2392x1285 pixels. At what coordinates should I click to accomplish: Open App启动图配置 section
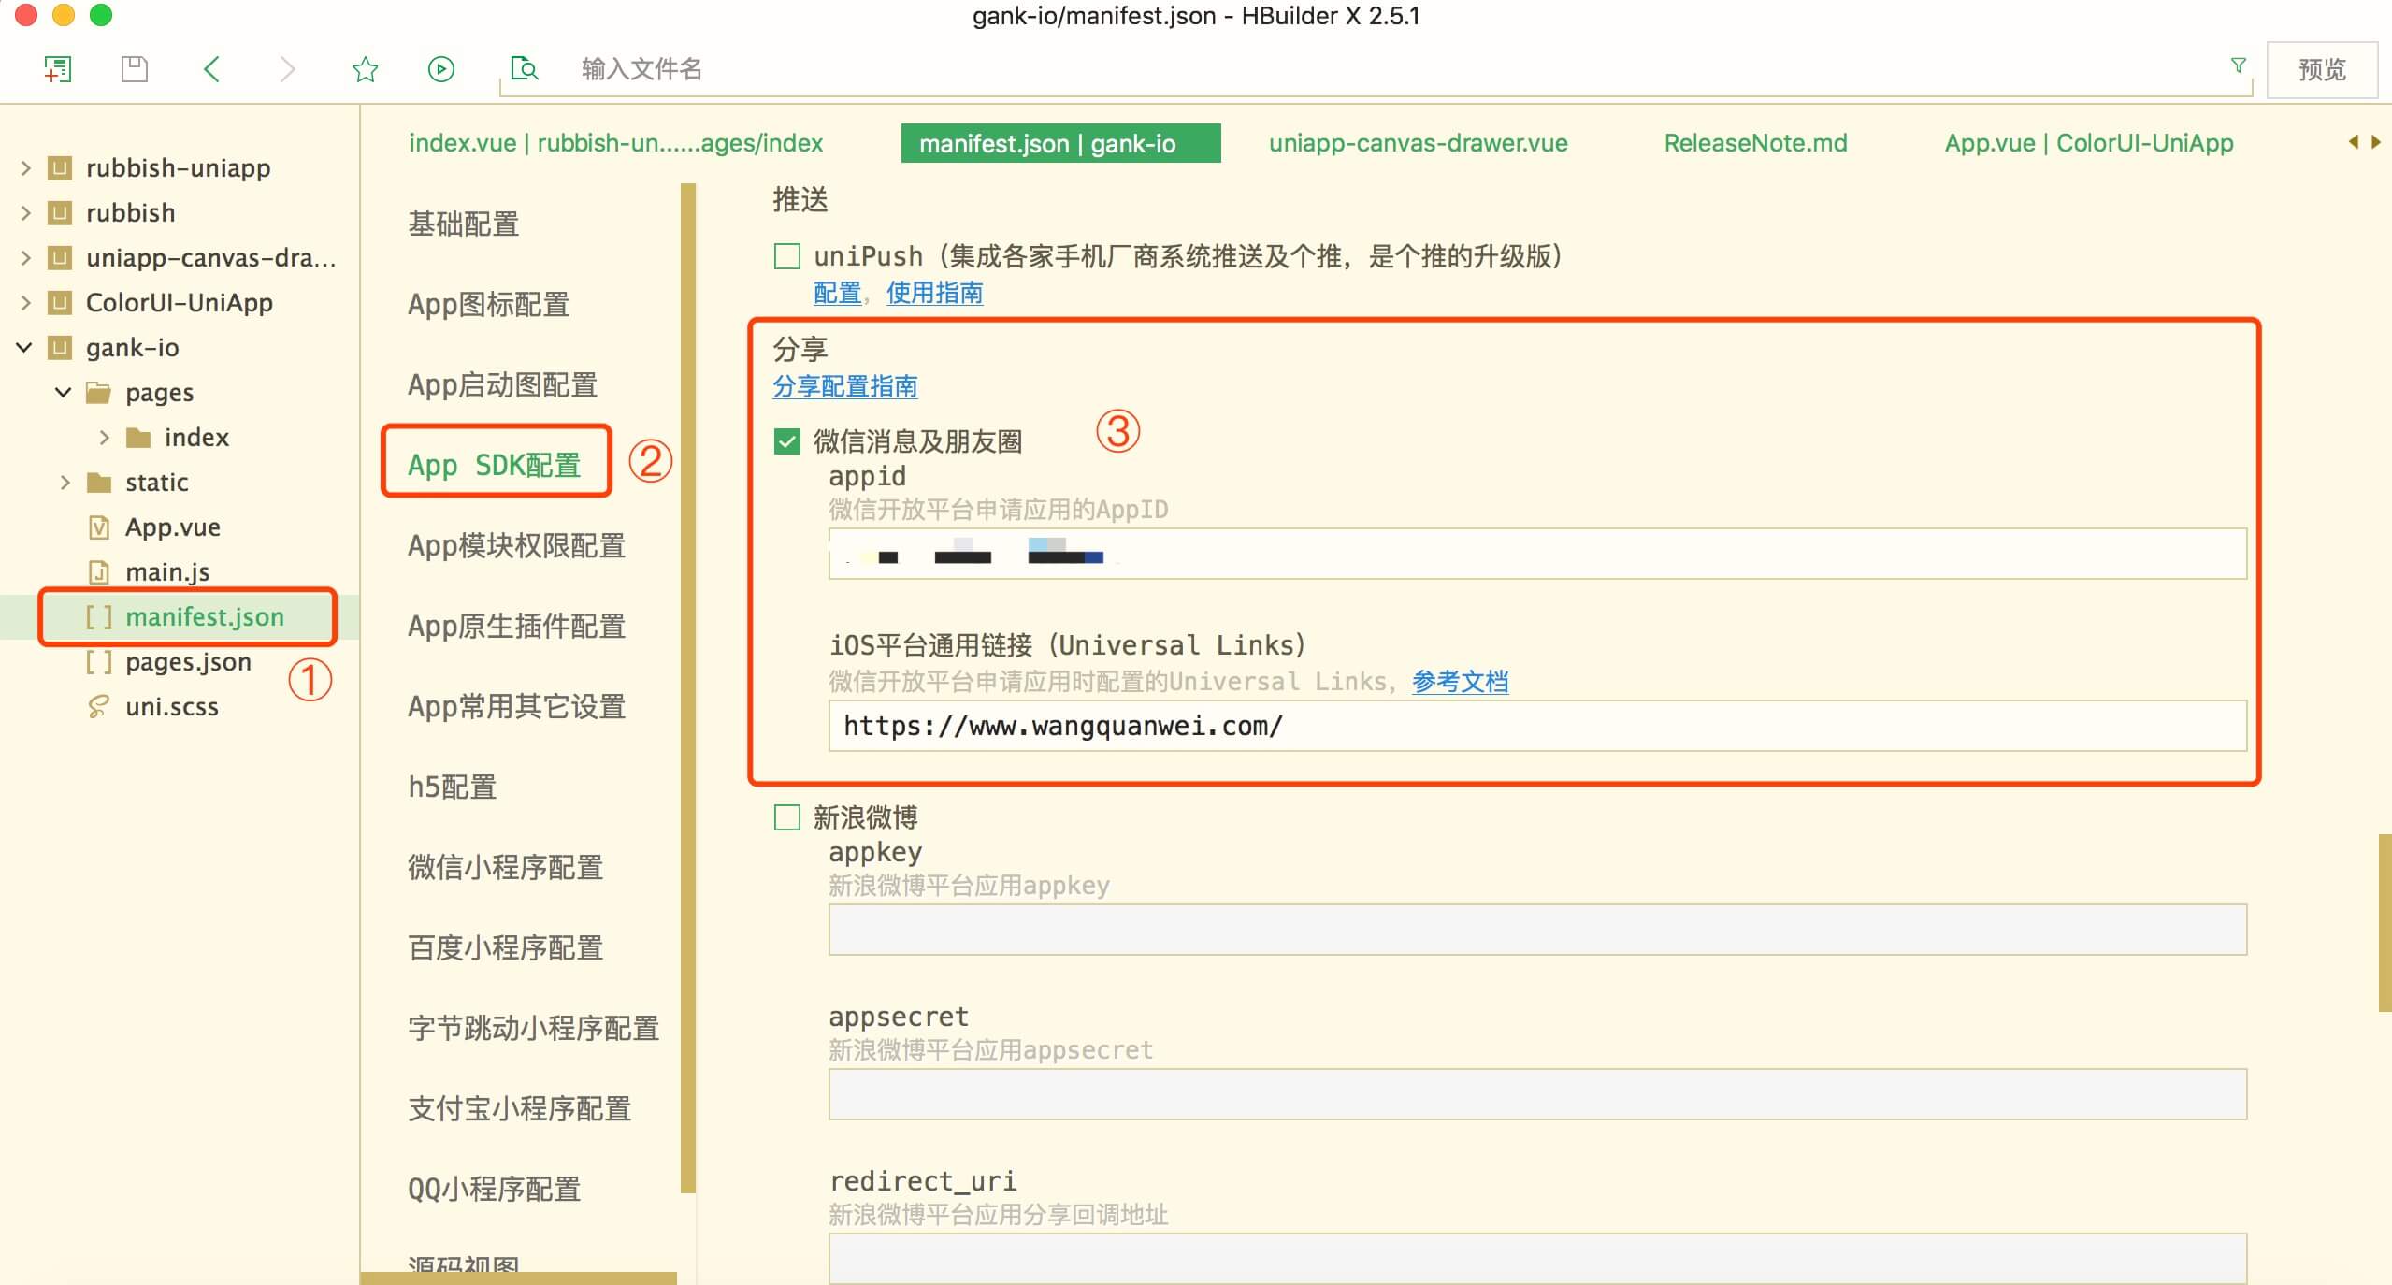point(502,384)
